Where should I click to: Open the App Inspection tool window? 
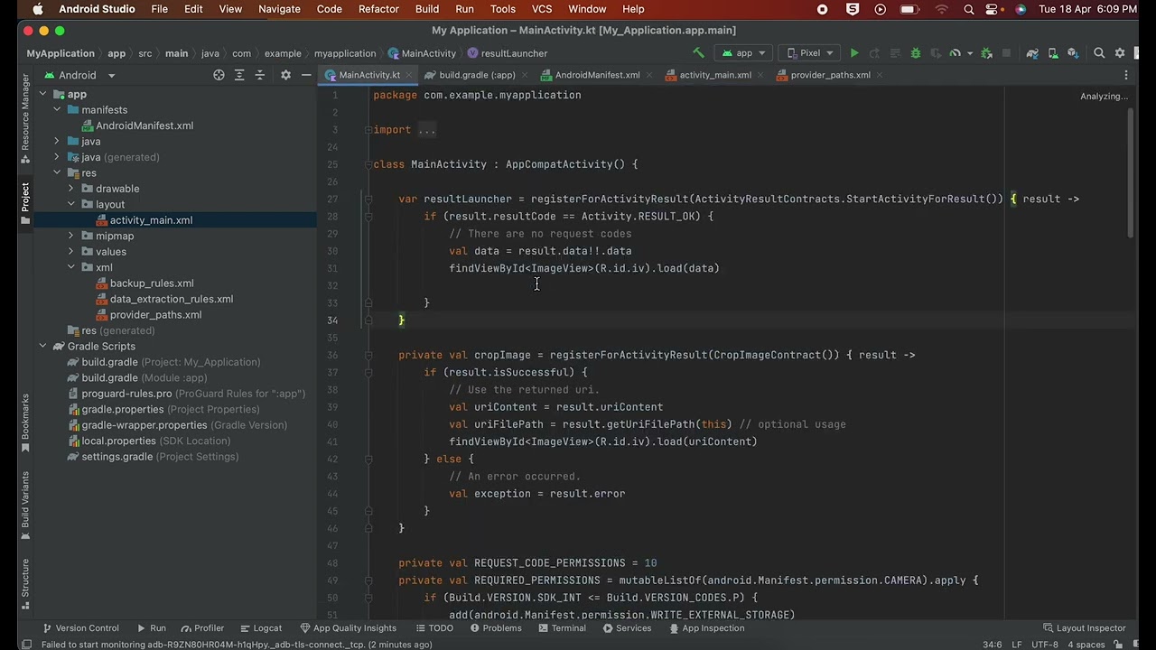tap(705, 628)
